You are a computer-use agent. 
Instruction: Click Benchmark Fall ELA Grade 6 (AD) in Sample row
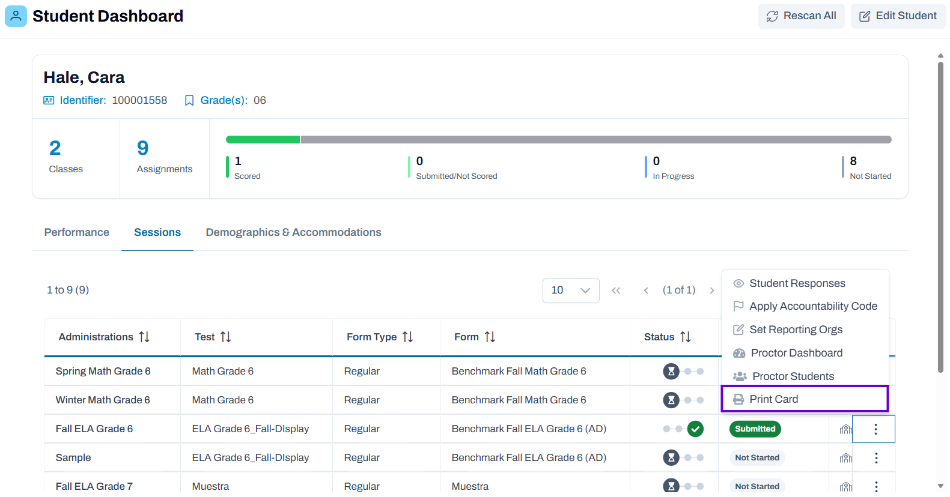pos(529,457)
